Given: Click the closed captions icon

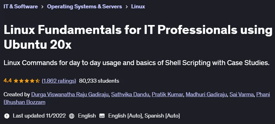Looking at the screenshot, I should coord(102,116).
